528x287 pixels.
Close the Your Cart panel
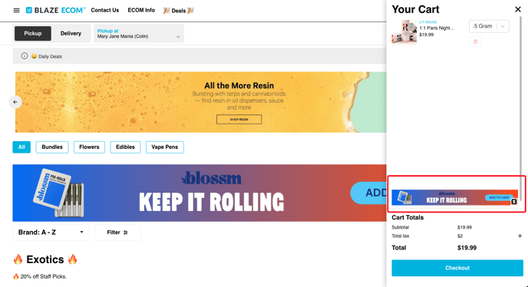point(518,9)
